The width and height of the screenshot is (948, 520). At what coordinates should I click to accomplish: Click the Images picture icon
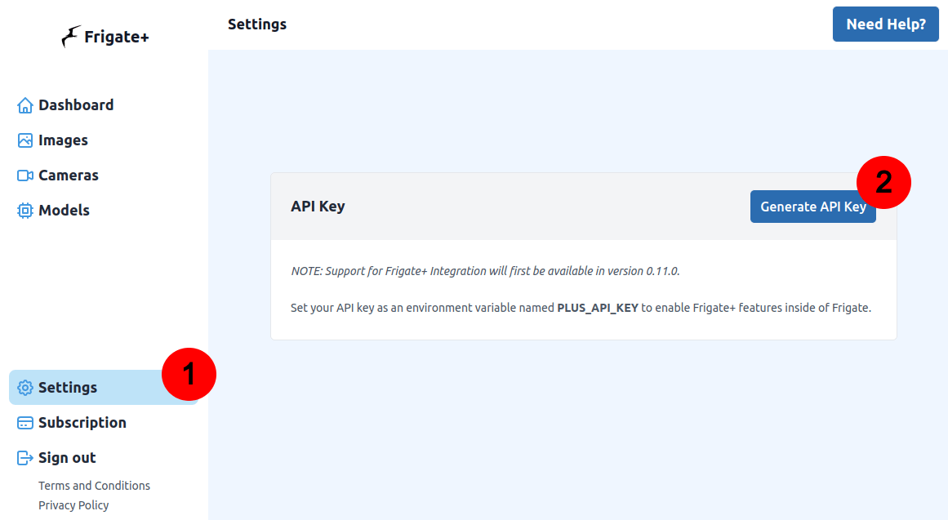[24, 140]
